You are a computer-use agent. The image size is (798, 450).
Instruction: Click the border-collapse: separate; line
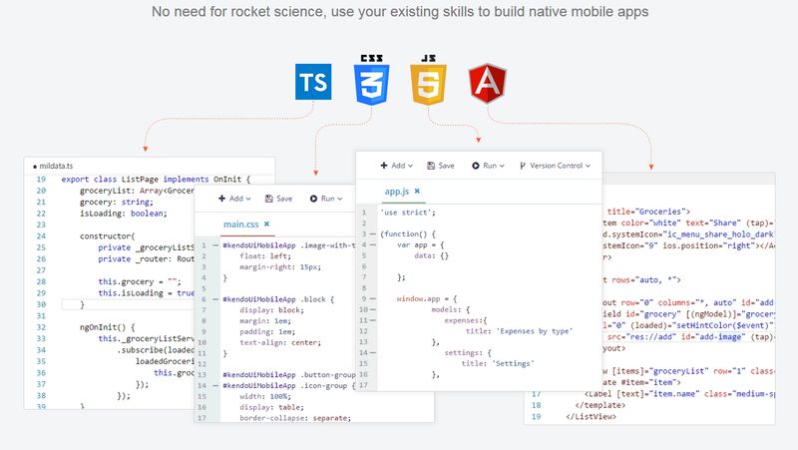click(295, 418)
